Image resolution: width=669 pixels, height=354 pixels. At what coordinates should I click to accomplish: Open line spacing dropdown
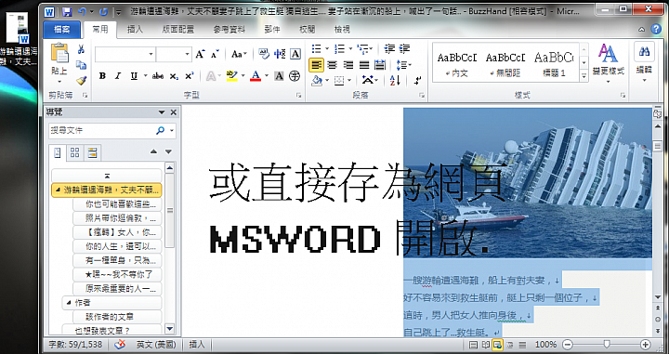(x=403, y=65)
